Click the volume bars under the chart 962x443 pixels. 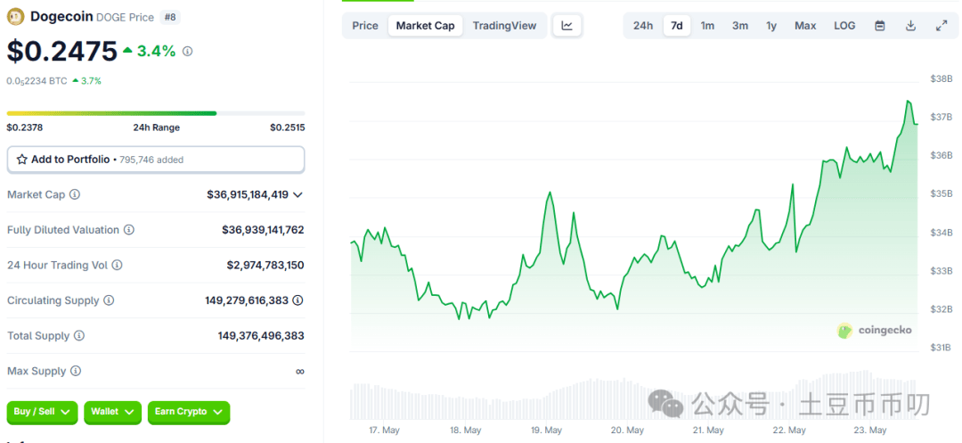pos(634,395)
